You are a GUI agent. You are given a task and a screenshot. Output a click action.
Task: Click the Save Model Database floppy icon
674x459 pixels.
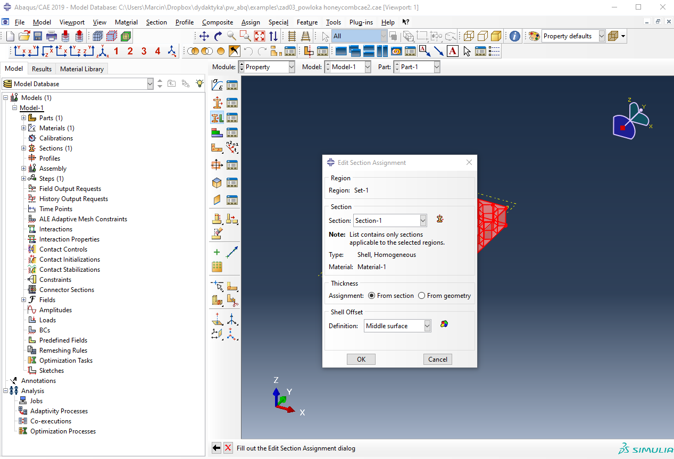[x=38, y=36]
